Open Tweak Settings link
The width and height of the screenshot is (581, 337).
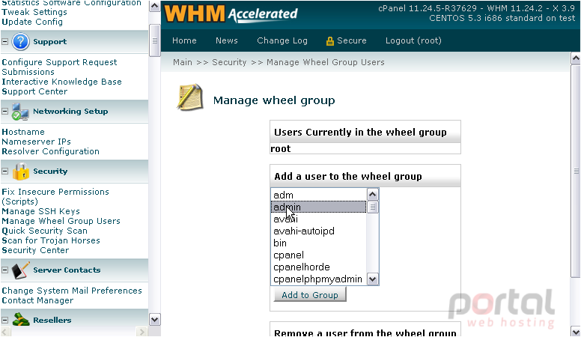click(x=34, y=12)
